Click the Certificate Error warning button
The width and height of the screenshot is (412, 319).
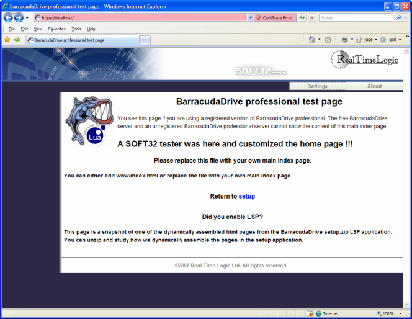(275, 17)
